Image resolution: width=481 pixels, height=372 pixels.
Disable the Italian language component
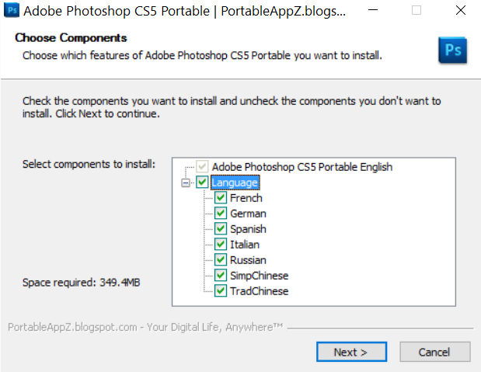(220, 245)
